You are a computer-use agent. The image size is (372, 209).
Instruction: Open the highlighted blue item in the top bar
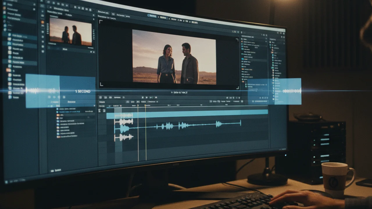[153, 16]
